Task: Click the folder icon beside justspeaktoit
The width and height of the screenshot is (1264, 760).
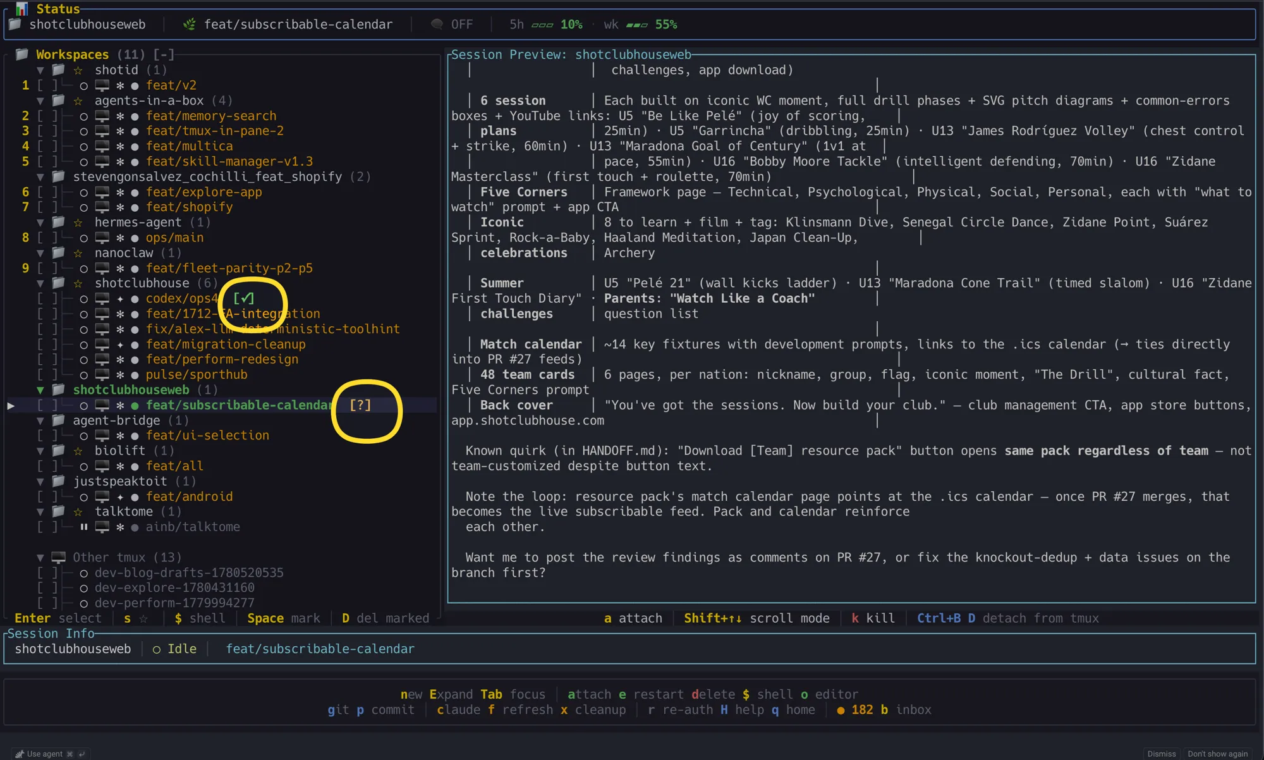Action: [59, 481]
